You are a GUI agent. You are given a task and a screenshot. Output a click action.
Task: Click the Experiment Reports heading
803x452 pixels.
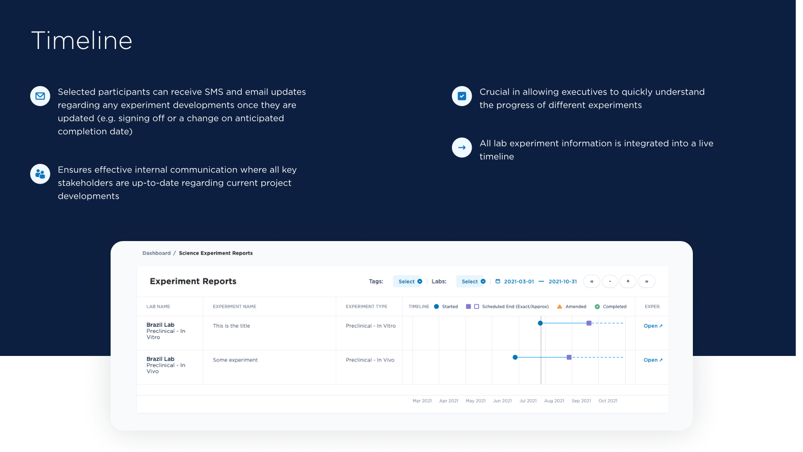coord(193,281)
